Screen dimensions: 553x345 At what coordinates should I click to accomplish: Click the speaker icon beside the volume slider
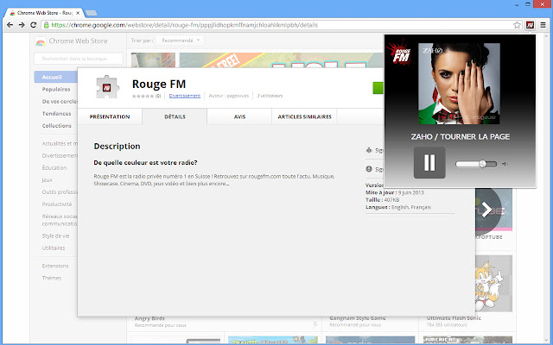click(505, 164)
